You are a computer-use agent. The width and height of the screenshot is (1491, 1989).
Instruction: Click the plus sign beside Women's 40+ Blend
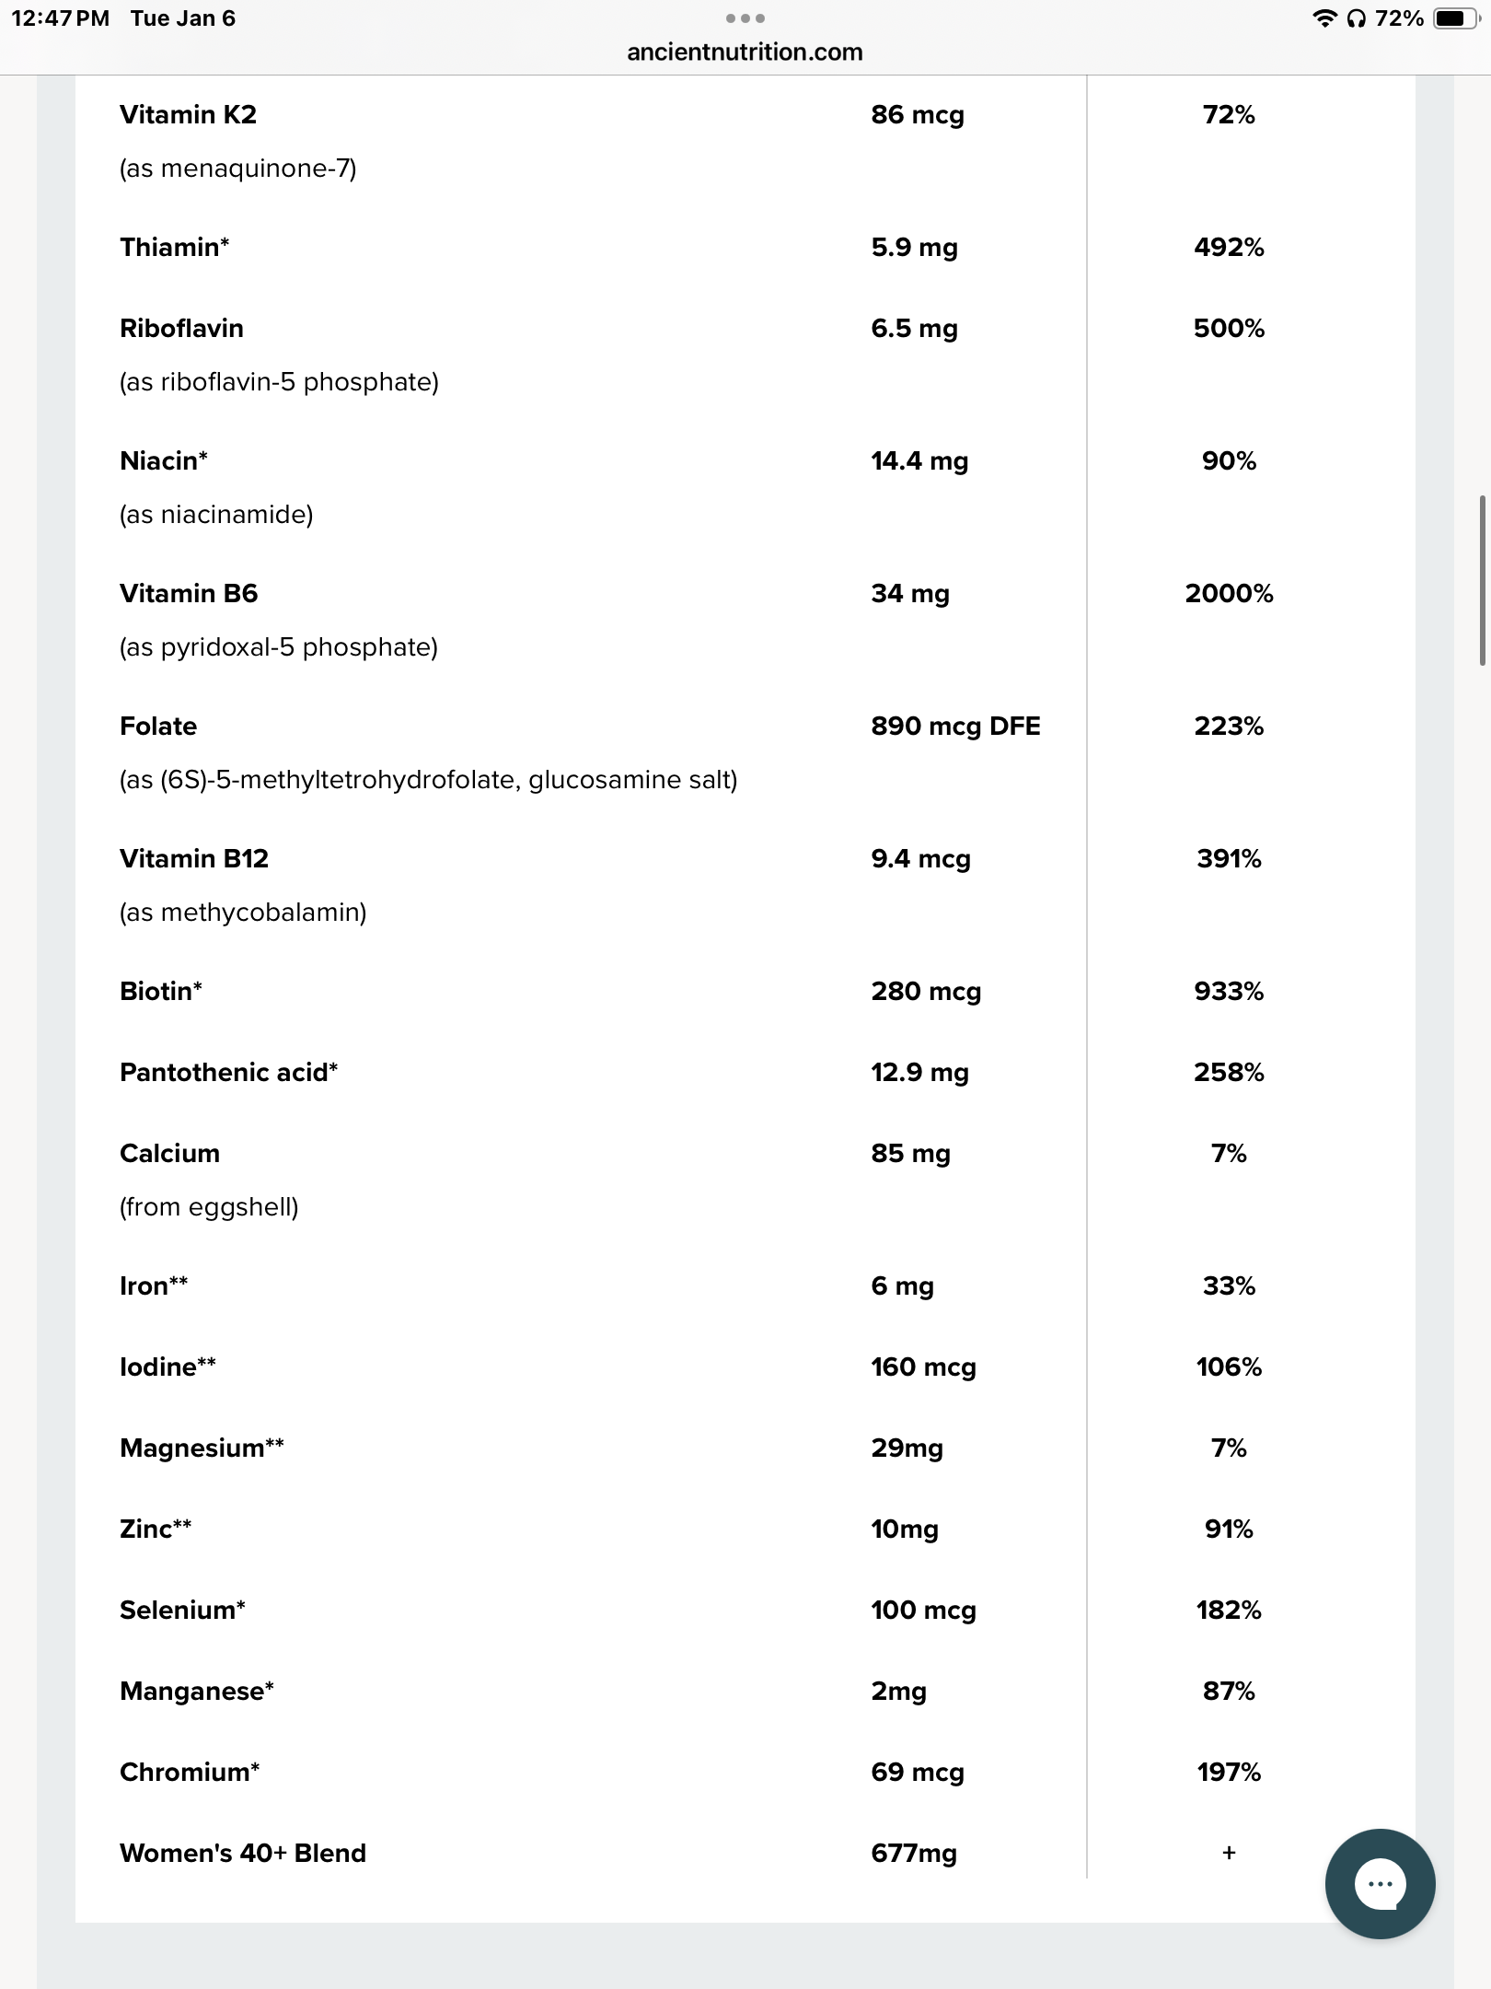[1229, 1853]
